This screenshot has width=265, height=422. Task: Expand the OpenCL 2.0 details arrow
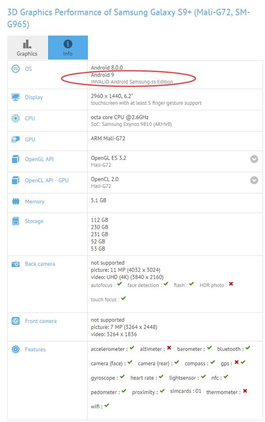tap(254, 180)
